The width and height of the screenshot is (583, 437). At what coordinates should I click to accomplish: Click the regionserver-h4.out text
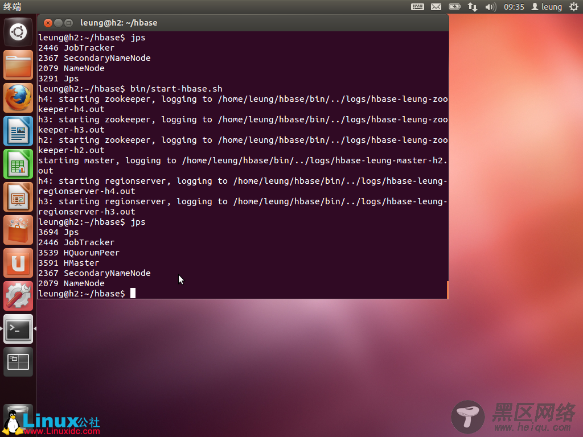tap(87, 191)
